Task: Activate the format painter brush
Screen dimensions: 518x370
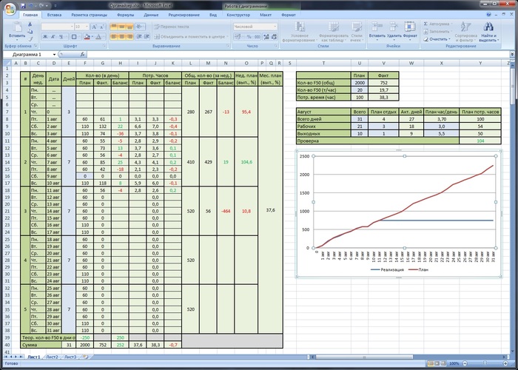Action: click(x=30, y=39)
